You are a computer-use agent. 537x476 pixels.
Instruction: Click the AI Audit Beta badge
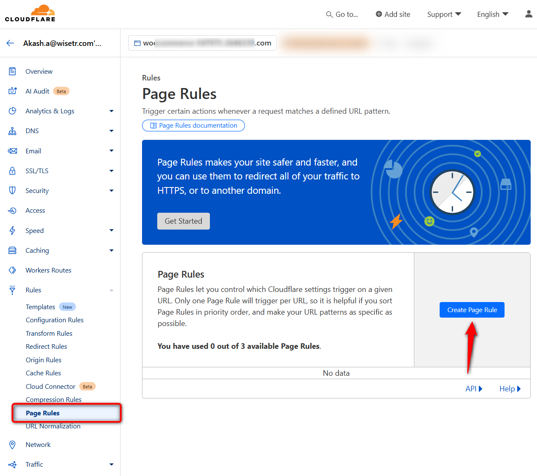tap(62, 91)
